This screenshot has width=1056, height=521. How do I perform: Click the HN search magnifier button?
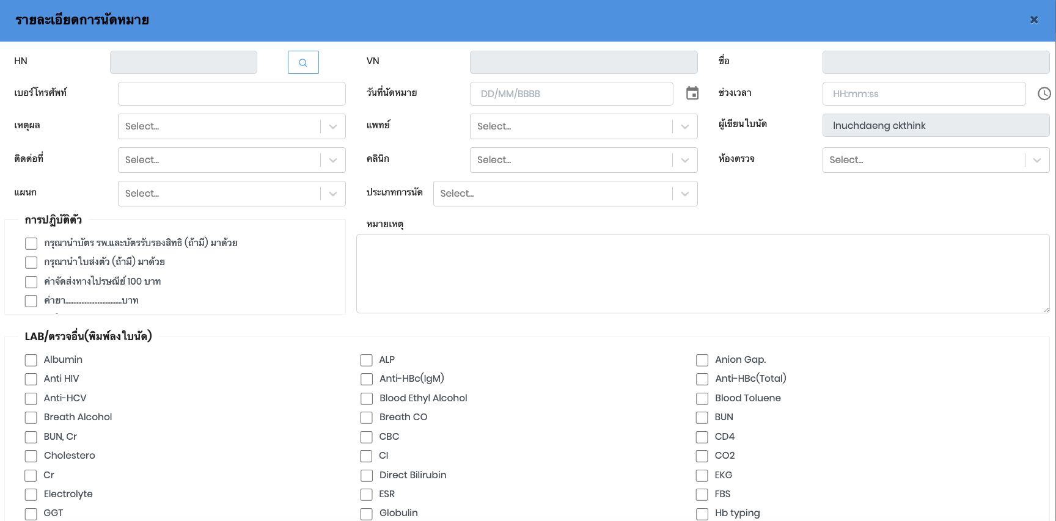(x=303, y=62)
